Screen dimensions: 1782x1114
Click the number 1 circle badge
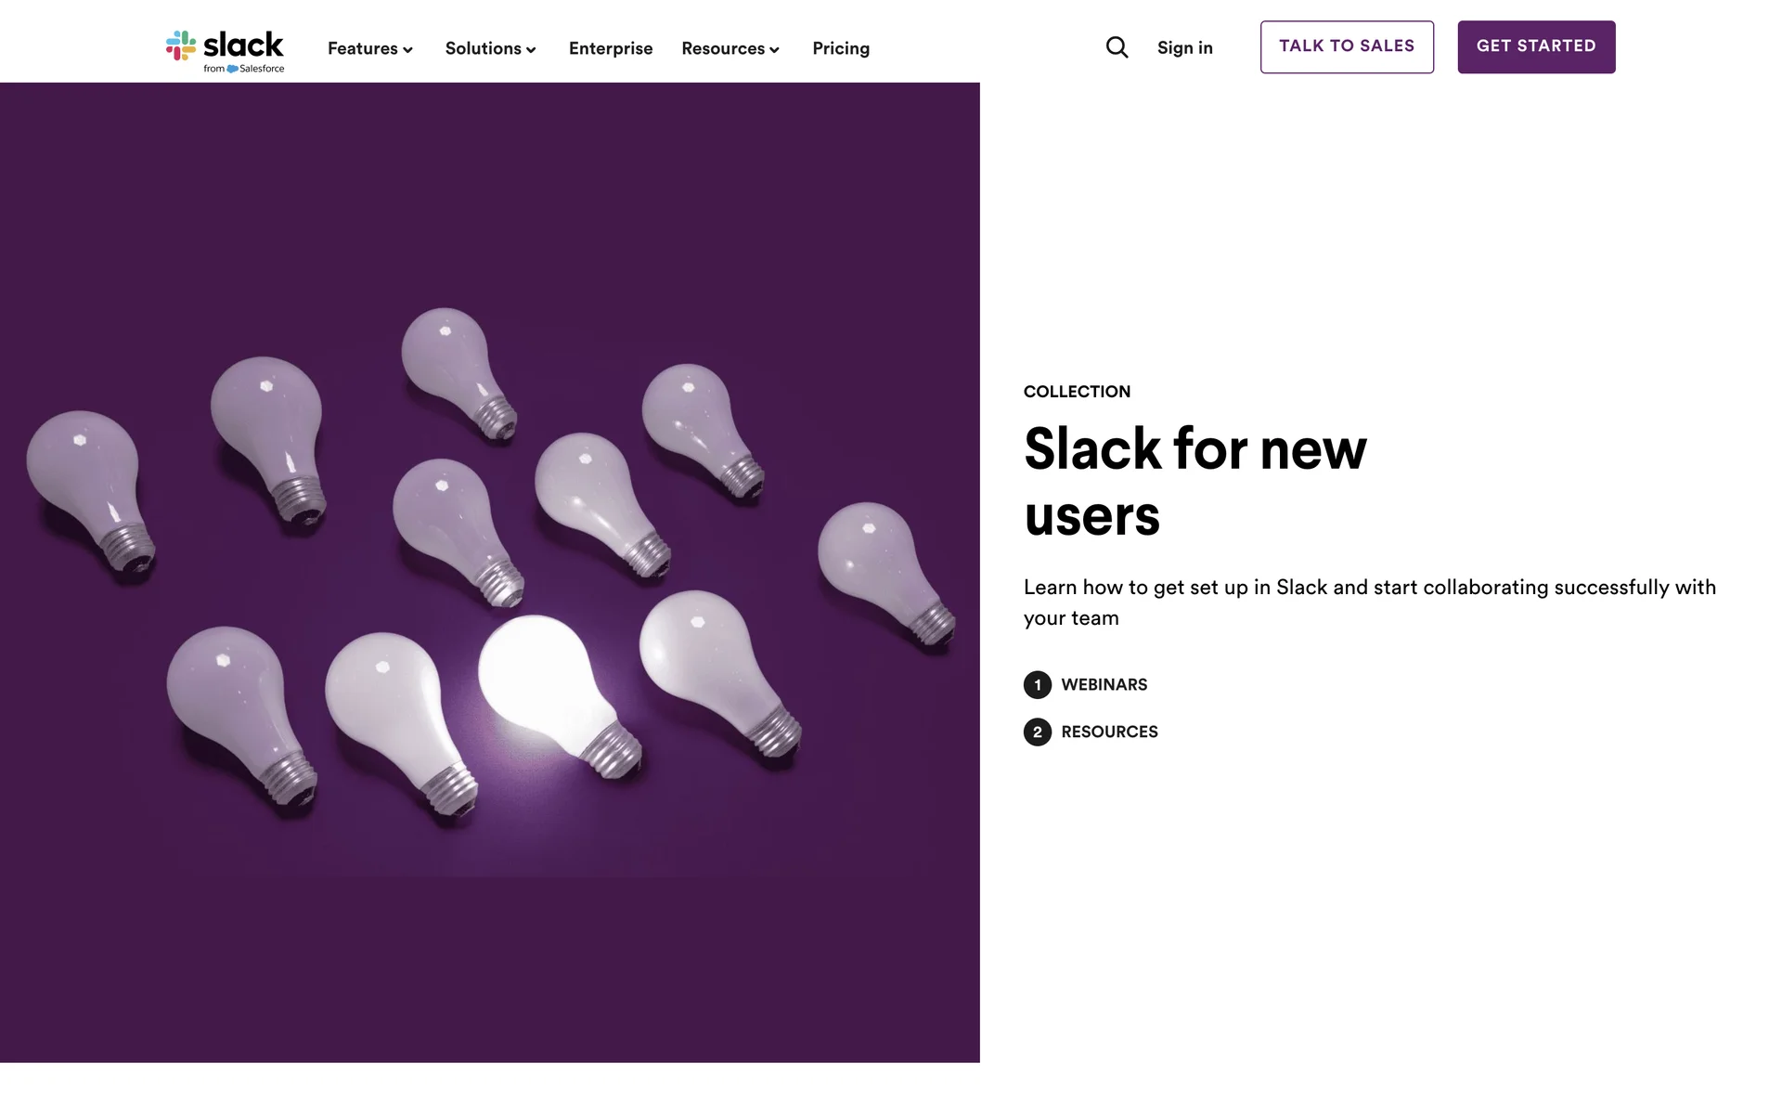(1037, 685)
